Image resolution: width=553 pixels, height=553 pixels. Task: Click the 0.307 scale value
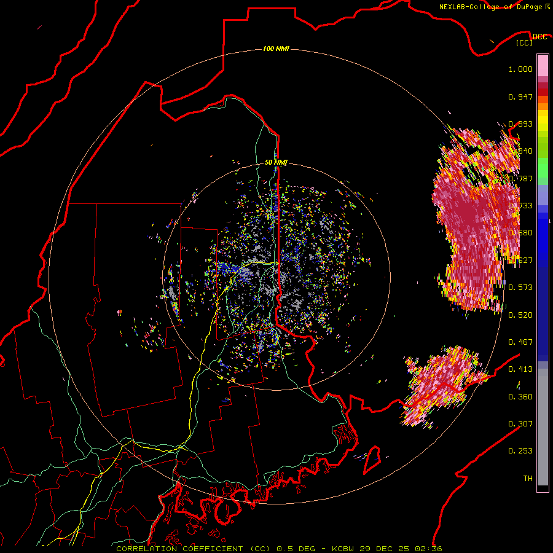(520, 423)
